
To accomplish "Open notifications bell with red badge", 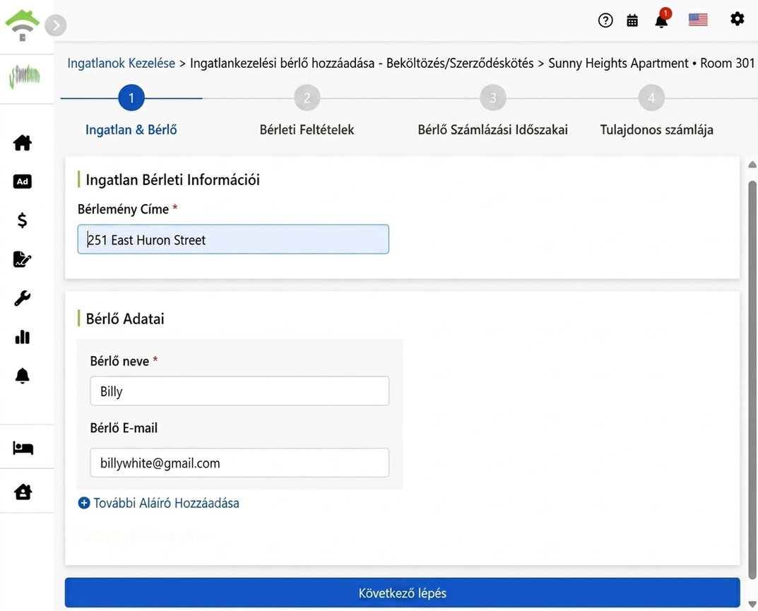I will point(662,19).
